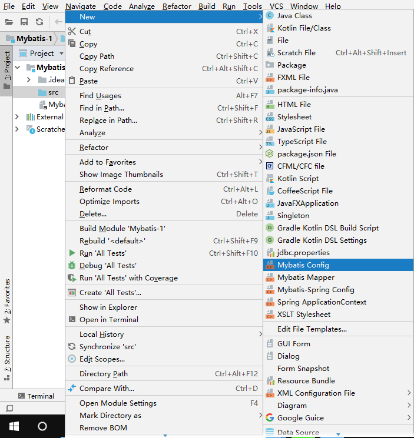
Task: Select Show in Explorer entry
Action: (164, 307)
